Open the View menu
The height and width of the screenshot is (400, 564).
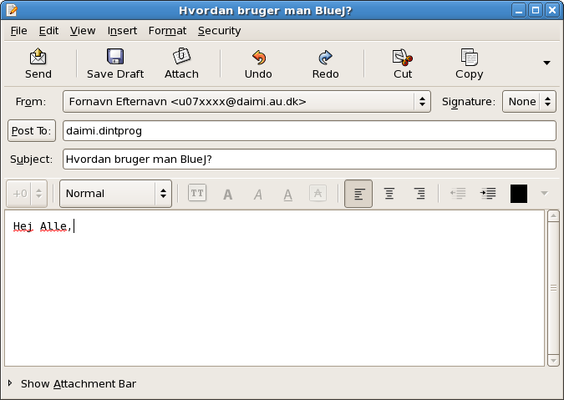tap(83, 31)
